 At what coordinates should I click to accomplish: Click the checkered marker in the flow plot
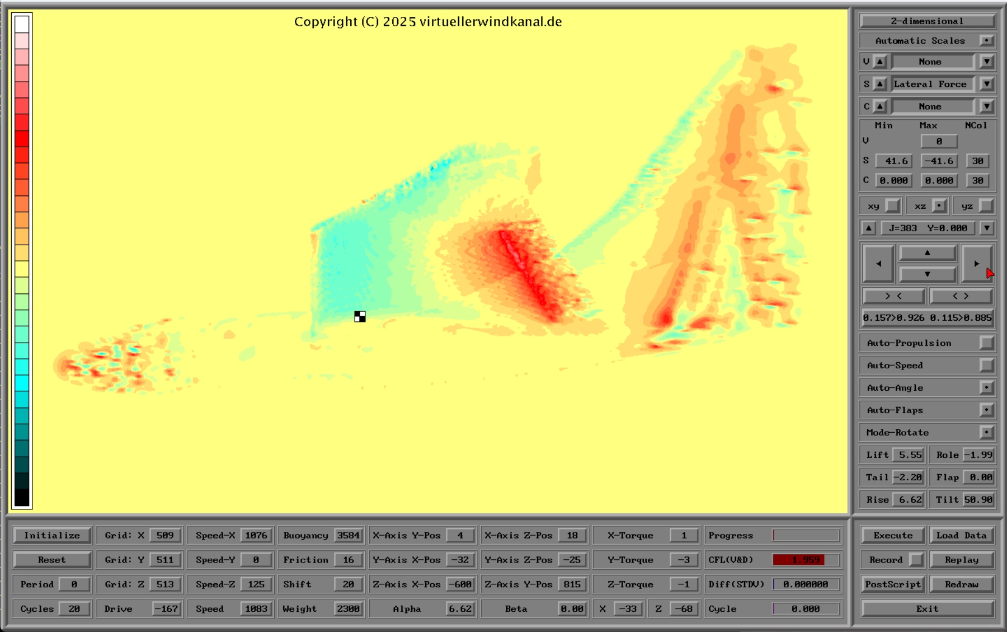click(x=360, y=317)
